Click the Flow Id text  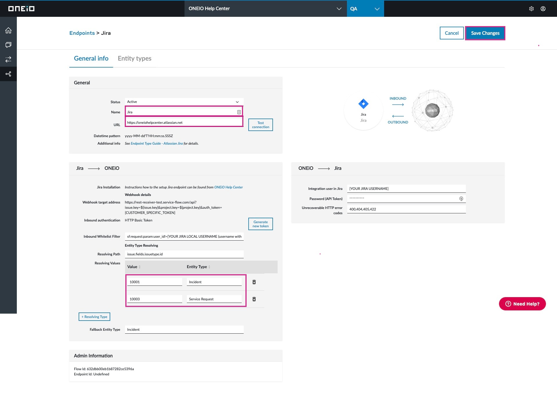click(104, 369)
